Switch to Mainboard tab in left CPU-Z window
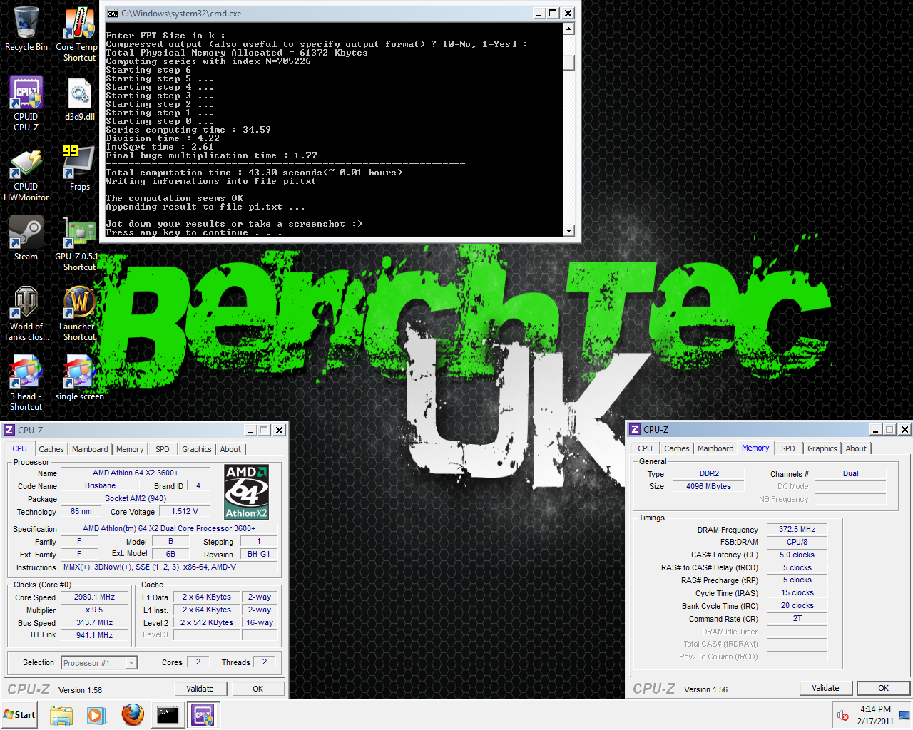Screen dimensions: 913x730 coord(91,449)
